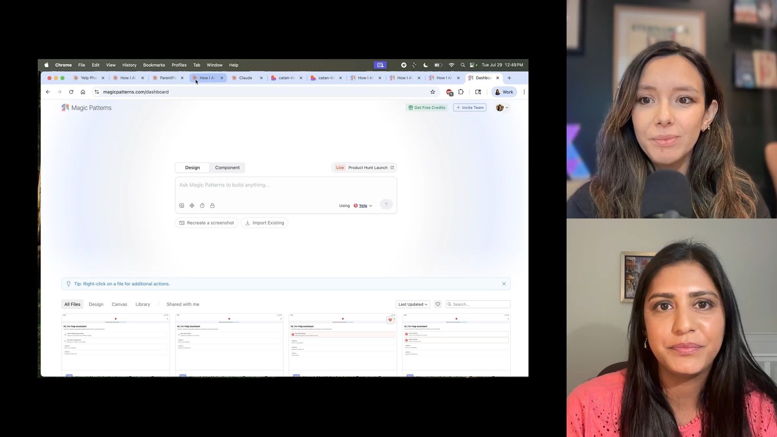Click the up-arrow send button in the prompt box
Image resolution: width=777 pixels, height=437 pixels.
[386, 204]
